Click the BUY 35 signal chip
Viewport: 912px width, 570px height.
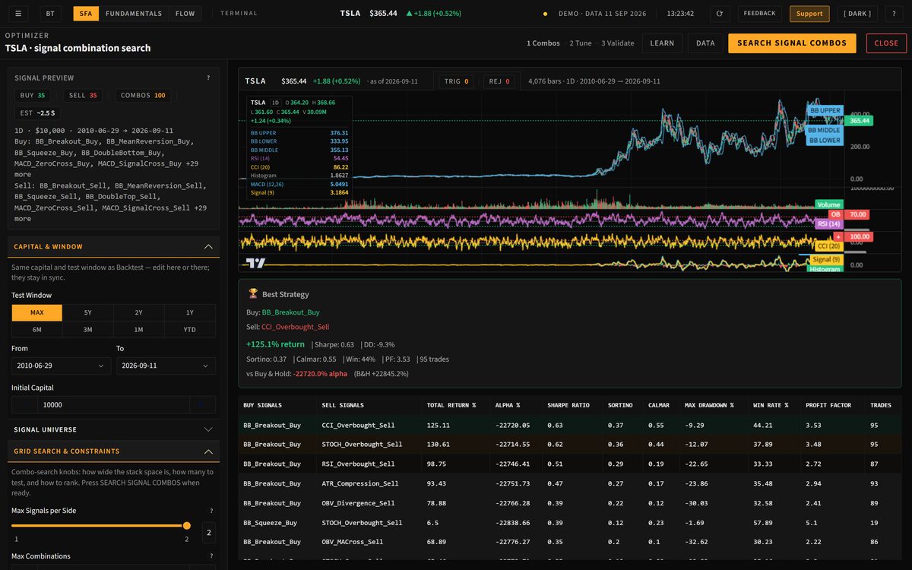[32, 96]
